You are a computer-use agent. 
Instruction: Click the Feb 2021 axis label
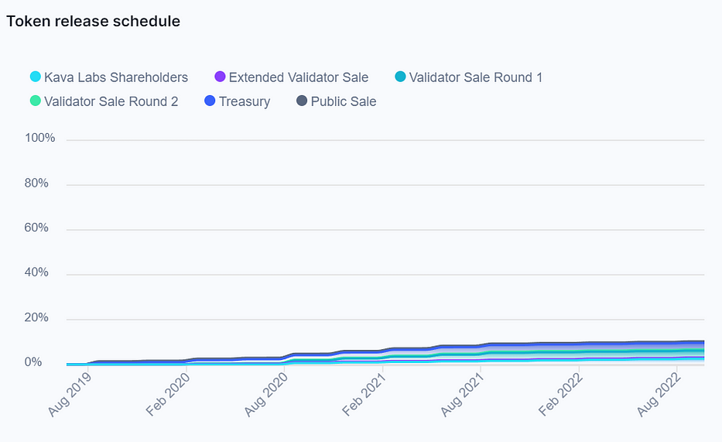pos(364,394)
